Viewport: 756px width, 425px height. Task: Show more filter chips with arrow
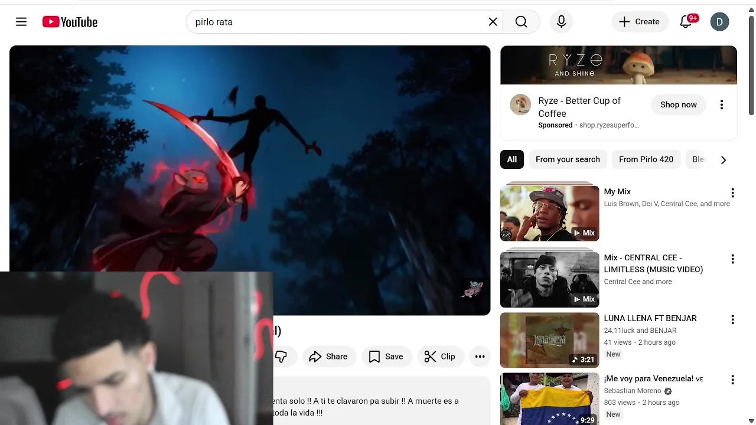point(723,160)
